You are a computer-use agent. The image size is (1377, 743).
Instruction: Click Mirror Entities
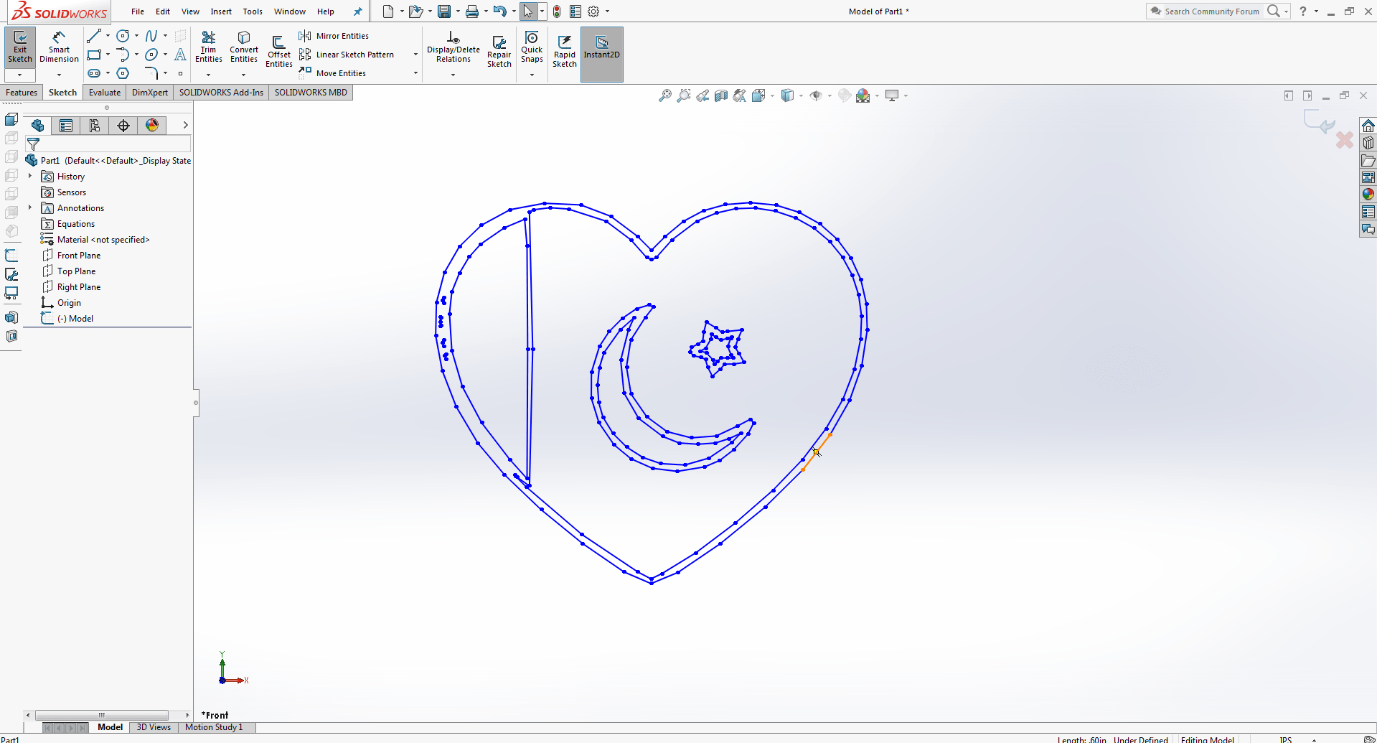point(334,36)
